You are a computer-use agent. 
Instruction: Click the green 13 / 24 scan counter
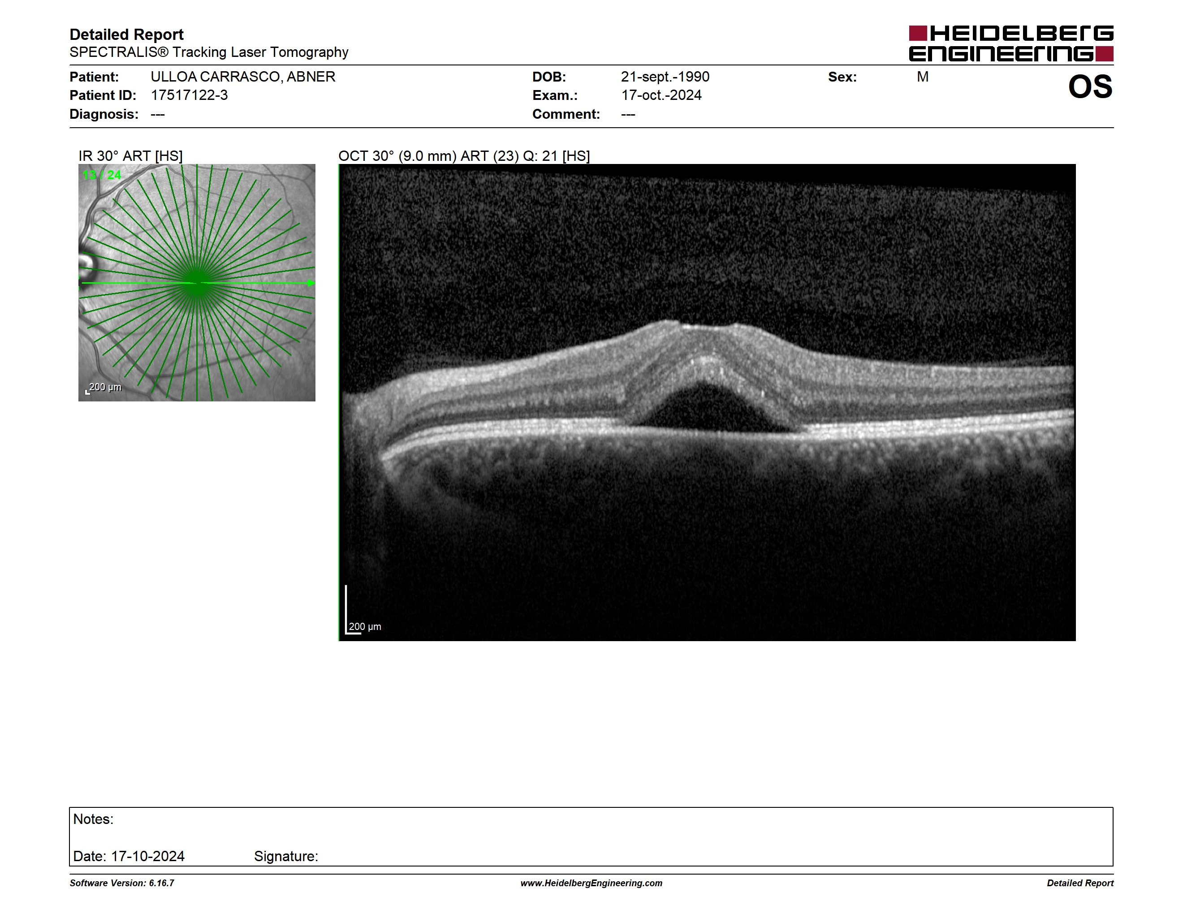point(102,175)
